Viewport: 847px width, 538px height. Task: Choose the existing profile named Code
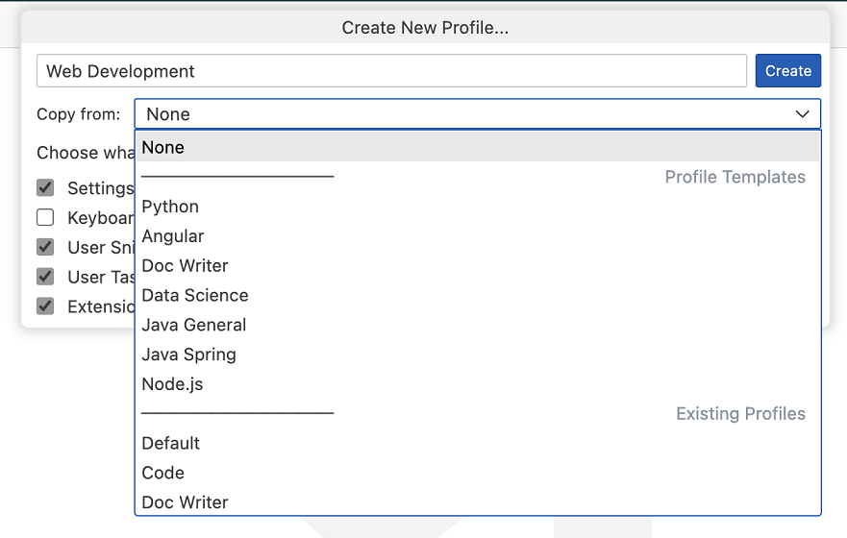(162, 474)
